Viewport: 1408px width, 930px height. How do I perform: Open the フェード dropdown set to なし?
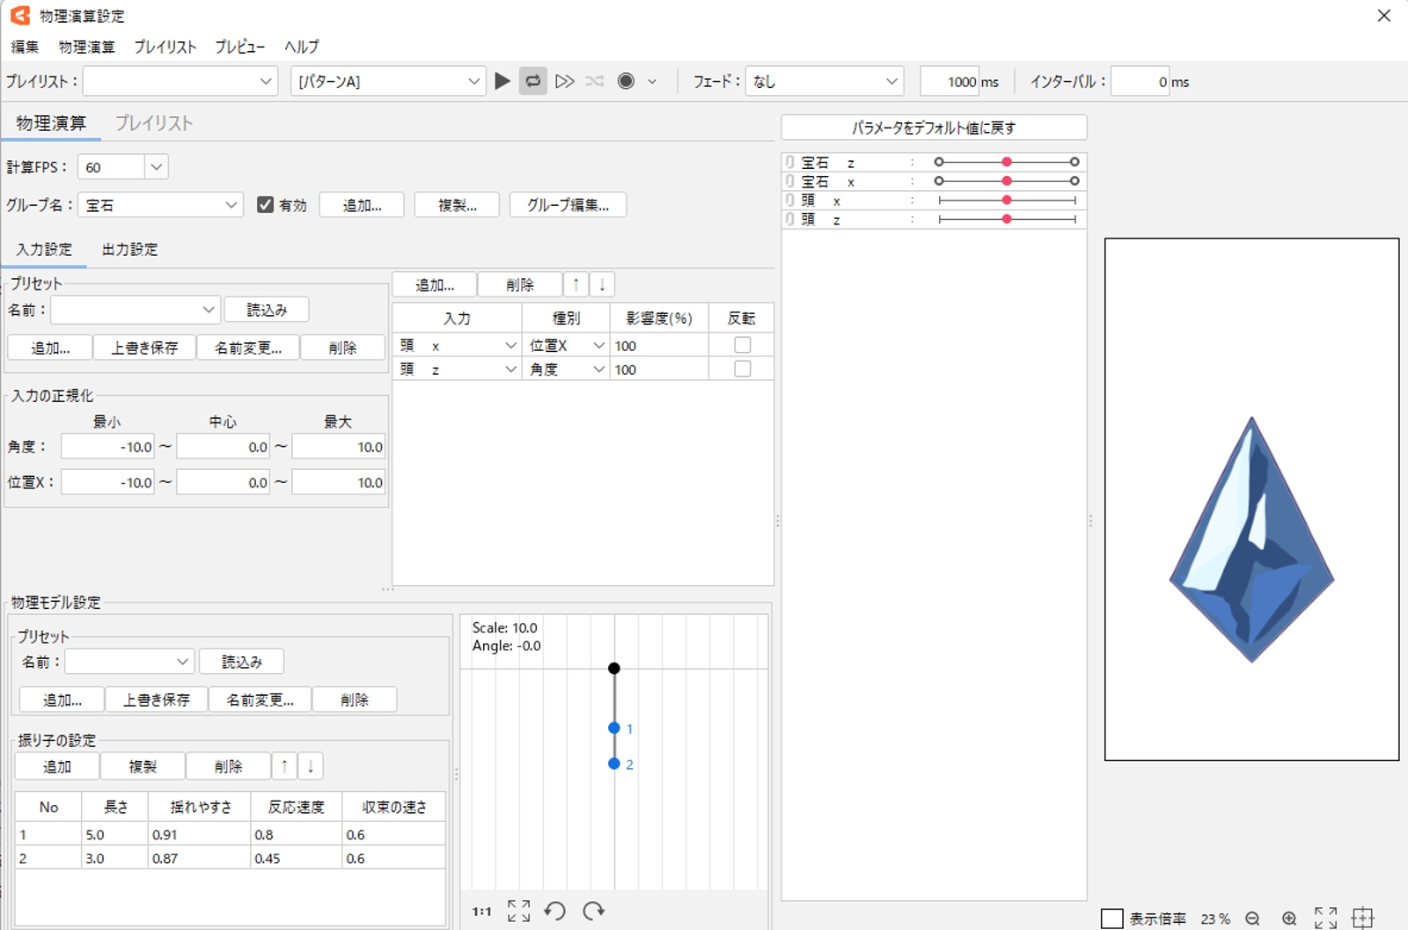click(891, 81)
